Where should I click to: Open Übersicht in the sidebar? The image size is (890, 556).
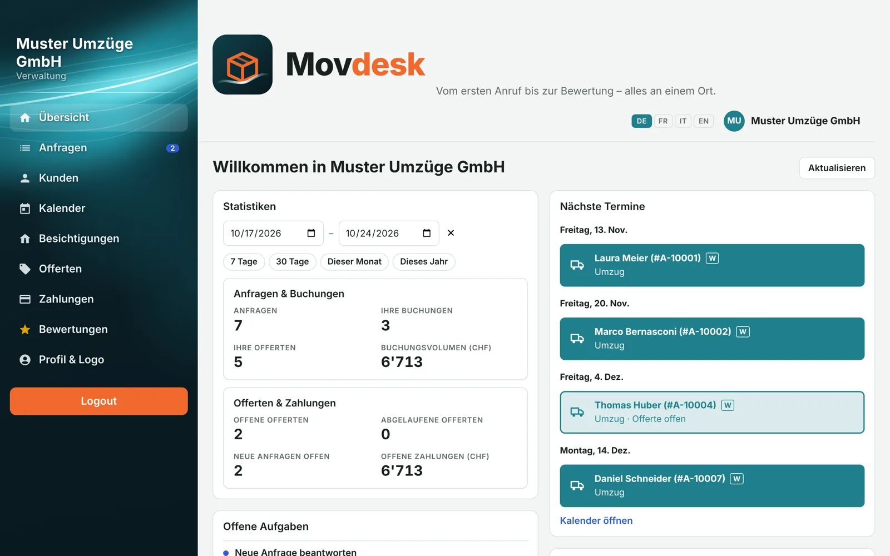pos(99,118)
